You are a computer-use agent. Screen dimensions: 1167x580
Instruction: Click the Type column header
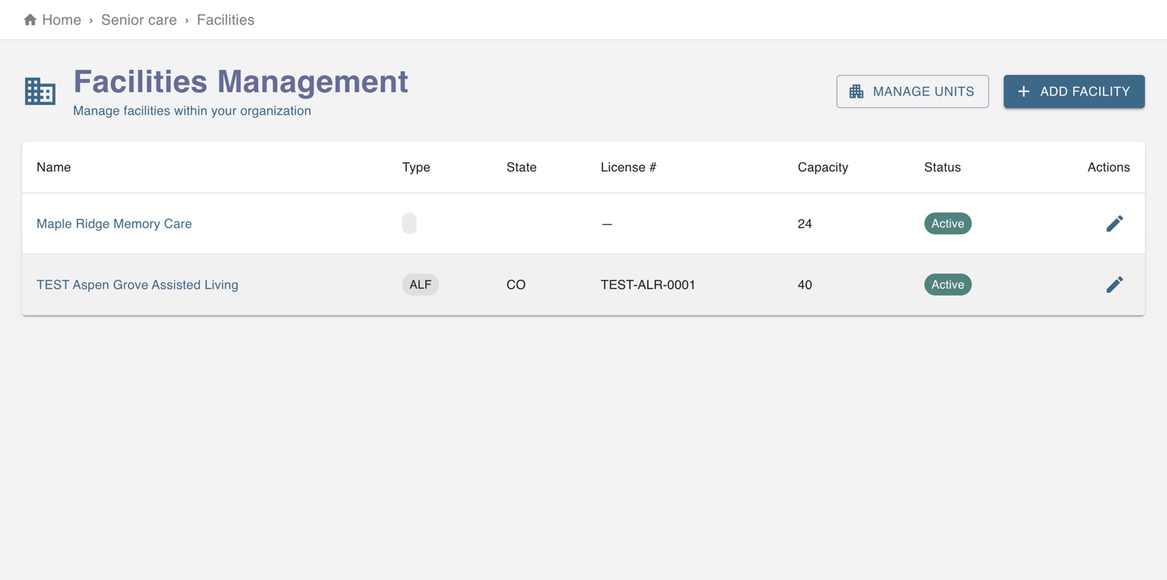tap(416, 167)
